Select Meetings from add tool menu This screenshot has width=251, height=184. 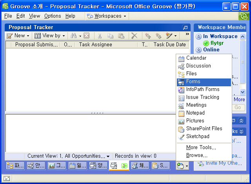tap(204, 105)
